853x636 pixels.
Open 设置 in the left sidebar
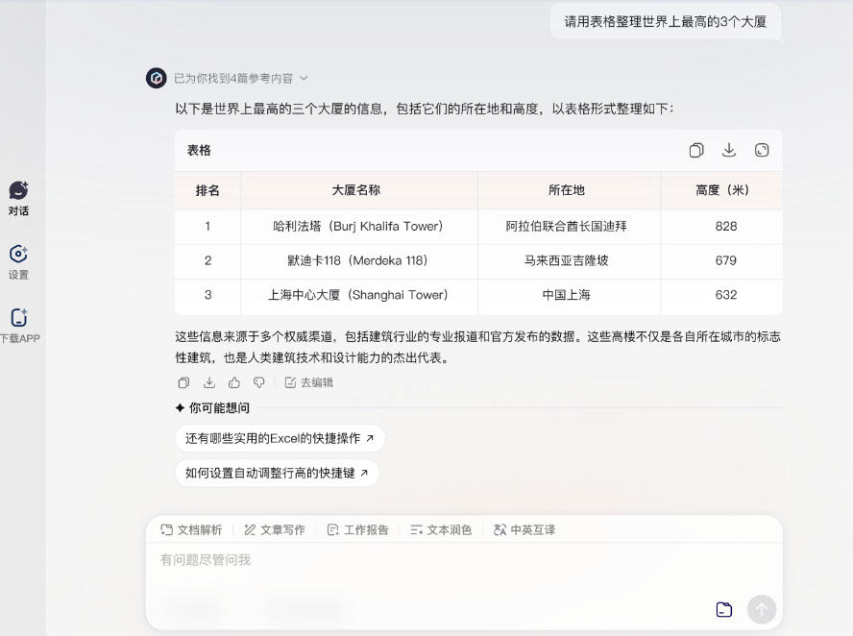(18, 262)
